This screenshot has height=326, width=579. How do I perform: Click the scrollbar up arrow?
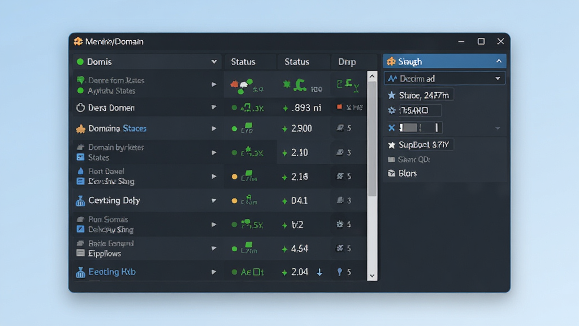pos(372,76)
